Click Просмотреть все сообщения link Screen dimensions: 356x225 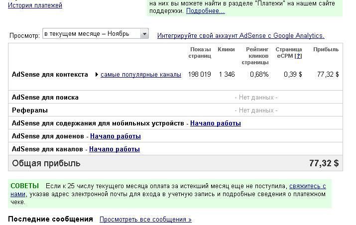pyautogui.click(x=145, y=219)
